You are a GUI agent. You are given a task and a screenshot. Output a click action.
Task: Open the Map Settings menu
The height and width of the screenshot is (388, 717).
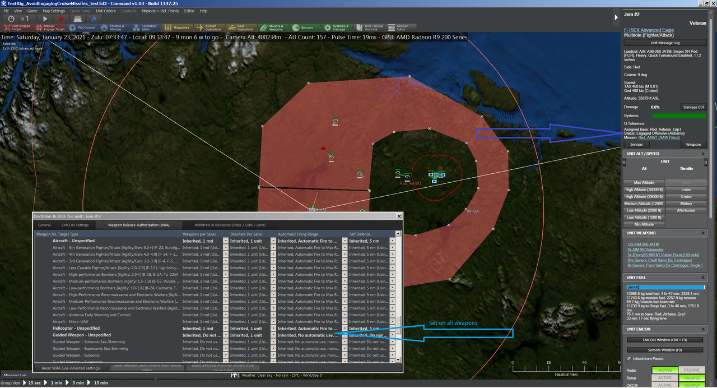coord(54,11)
